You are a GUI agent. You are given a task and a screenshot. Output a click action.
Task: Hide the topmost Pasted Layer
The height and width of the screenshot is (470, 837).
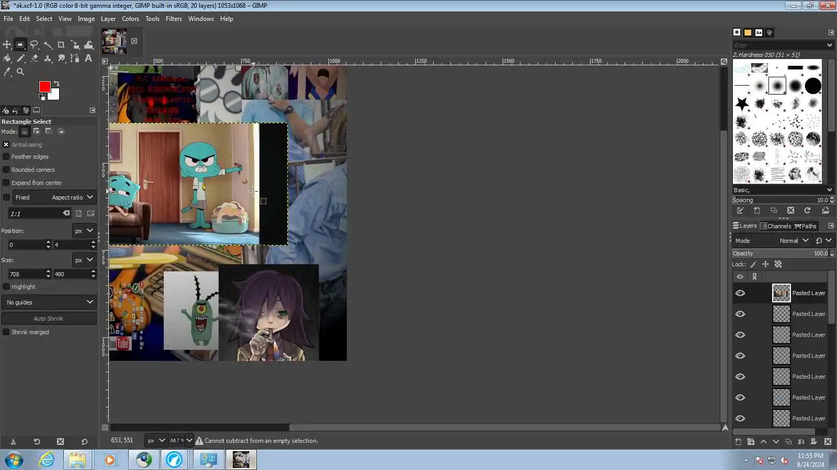(740, 293)
